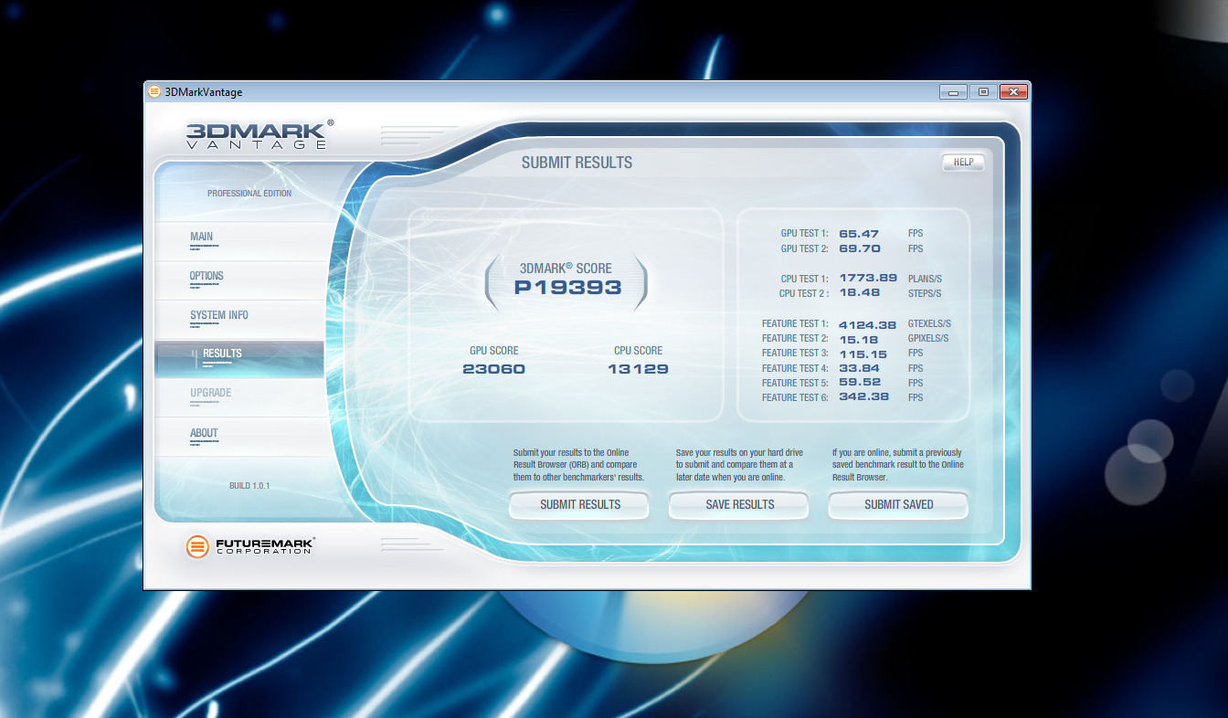Viewport: 1228px width, 718px height.
Task: Click Feature Test 4 value 33.84
Action: click(x=859, y=368)
